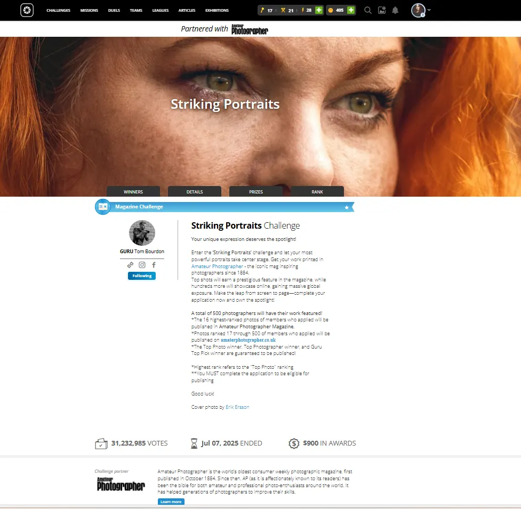Open the GURU Tom Bourdon name link
The height and width of the screenshot is (509, 521).
point(142,252)
